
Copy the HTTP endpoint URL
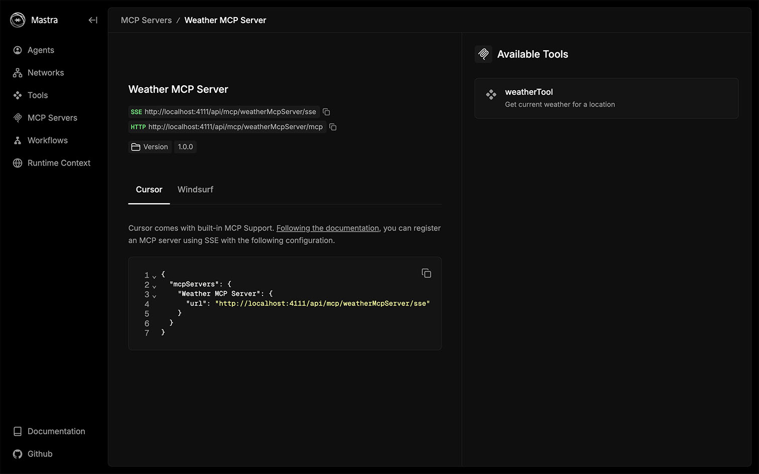(333, 127)
